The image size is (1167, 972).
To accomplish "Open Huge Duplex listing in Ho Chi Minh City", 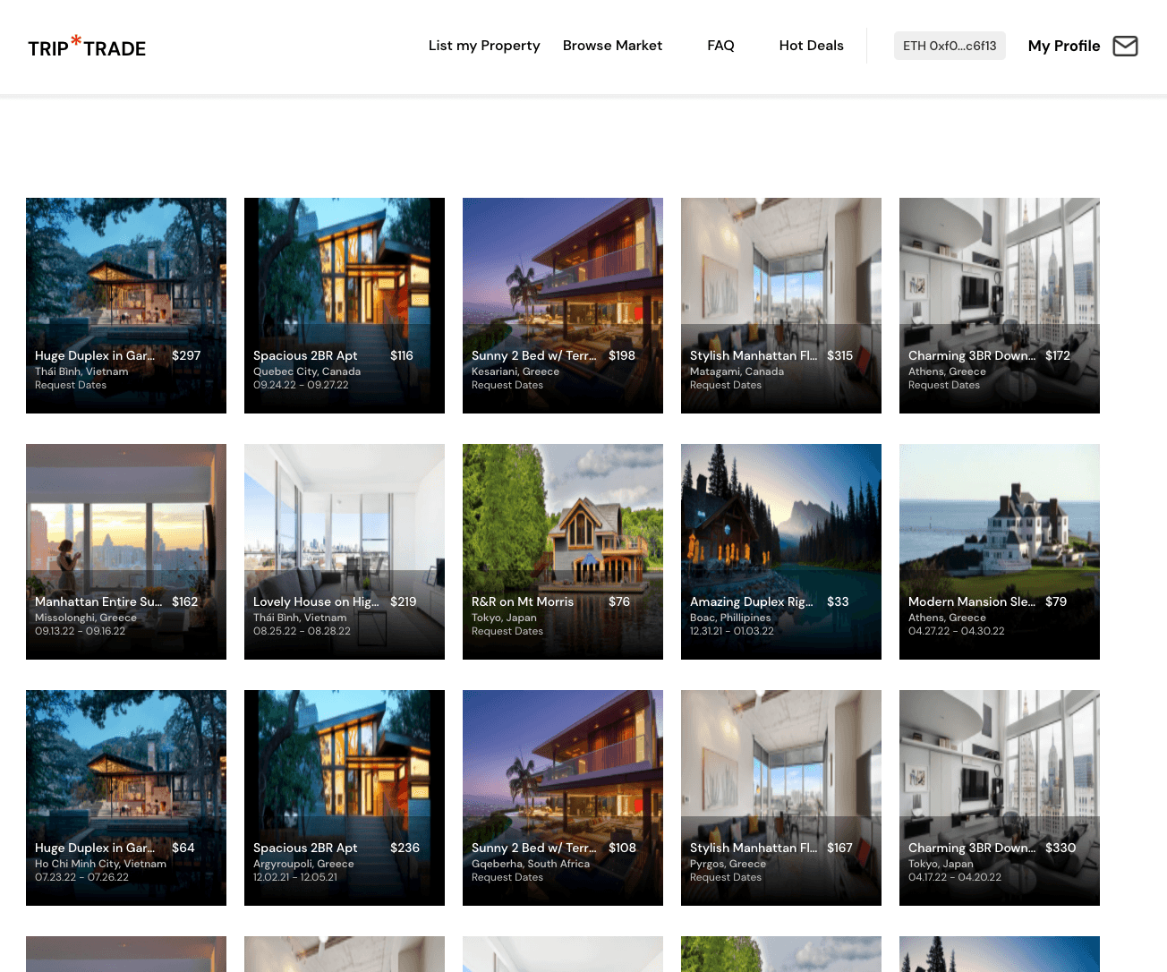I will pyautogui.click(x=126, y=797).
